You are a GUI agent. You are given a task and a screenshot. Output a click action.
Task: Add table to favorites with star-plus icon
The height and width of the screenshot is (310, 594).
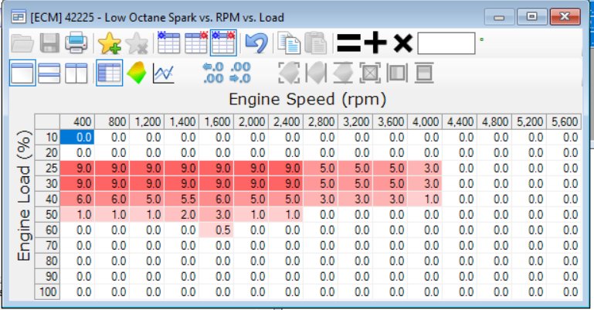[110, 43]
